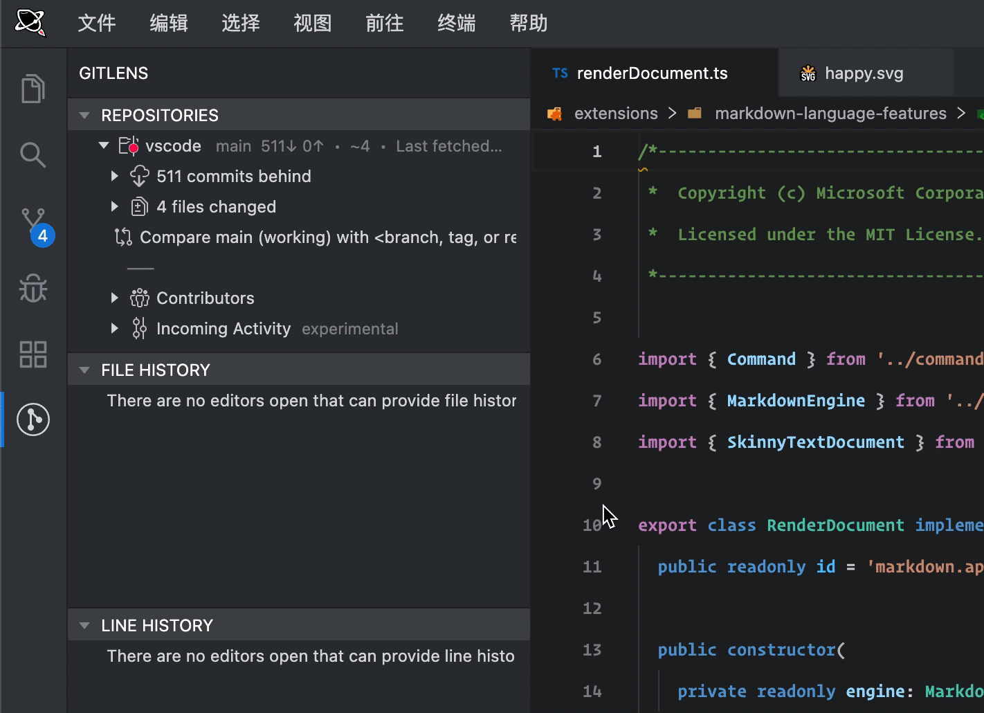Select Compare main (working) with branch row

click(299, 237)
